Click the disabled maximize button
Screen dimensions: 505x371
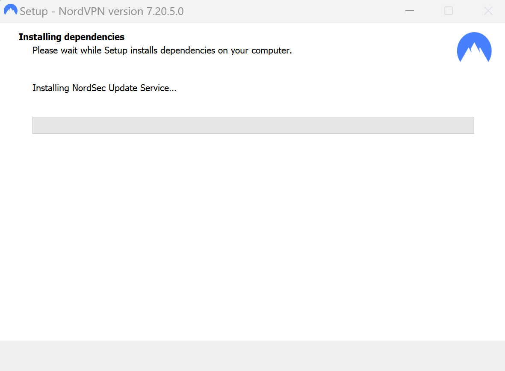448,11
